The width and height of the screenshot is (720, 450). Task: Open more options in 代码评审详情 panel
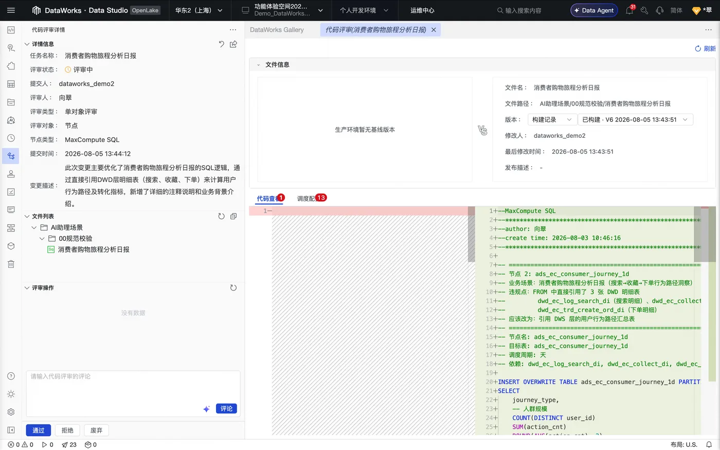(x=233, y=30)
